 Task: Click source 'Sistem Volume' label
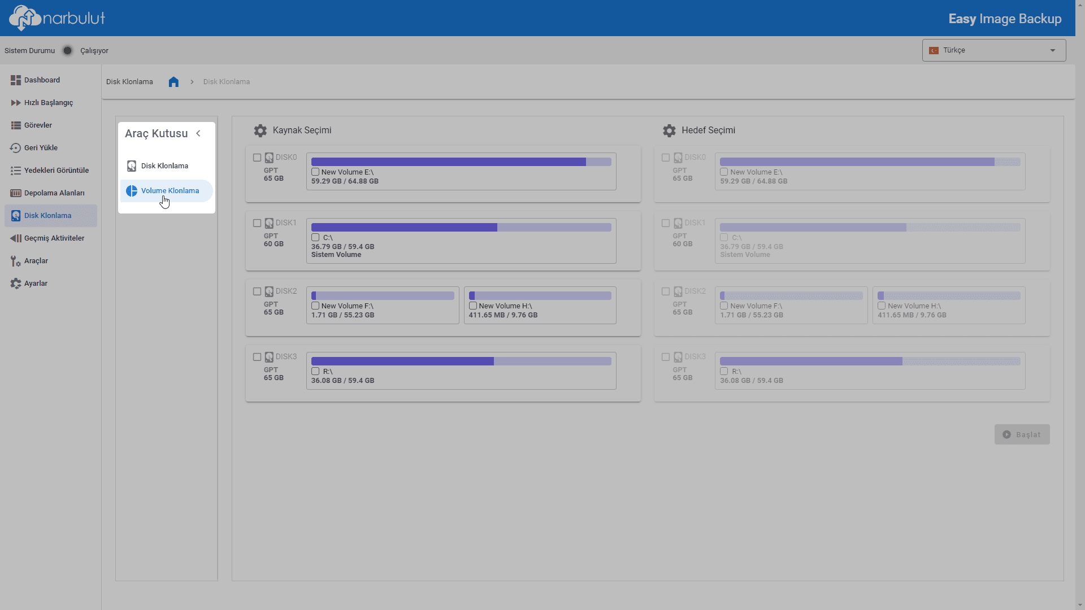336,255
